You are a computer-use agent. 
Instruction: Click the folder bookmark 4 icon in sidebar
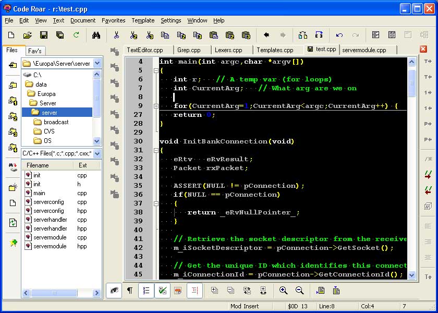tap(13, 148)
